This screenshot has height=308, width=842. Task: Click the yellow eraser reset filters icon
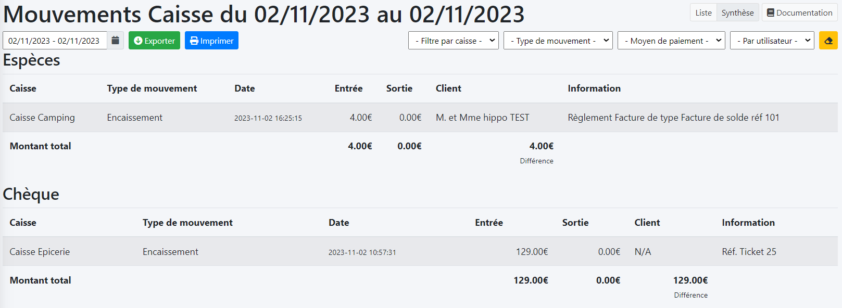[828, 41]
